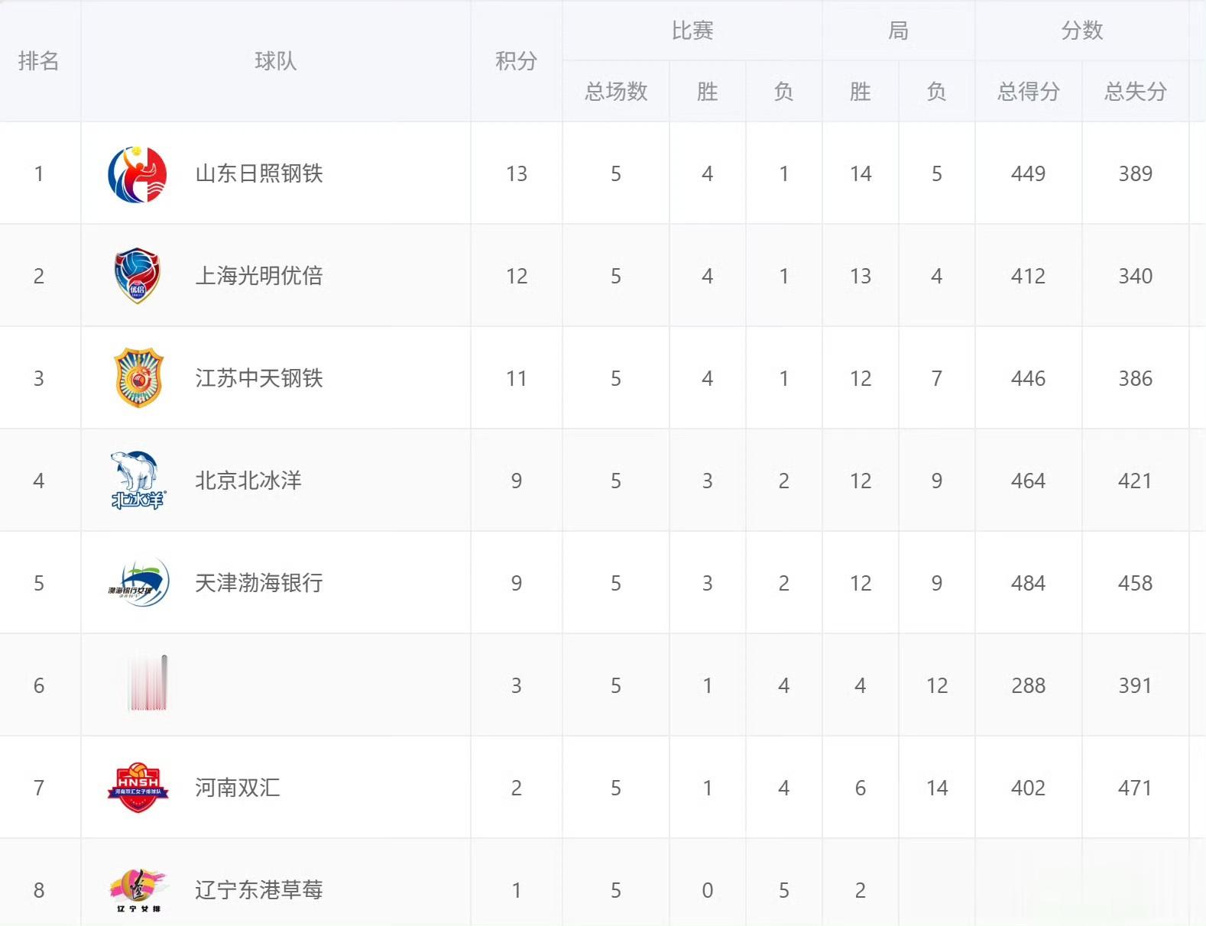Click the 积分 column header
This screenshot has height=926, width=1206.
coord(516,61)
